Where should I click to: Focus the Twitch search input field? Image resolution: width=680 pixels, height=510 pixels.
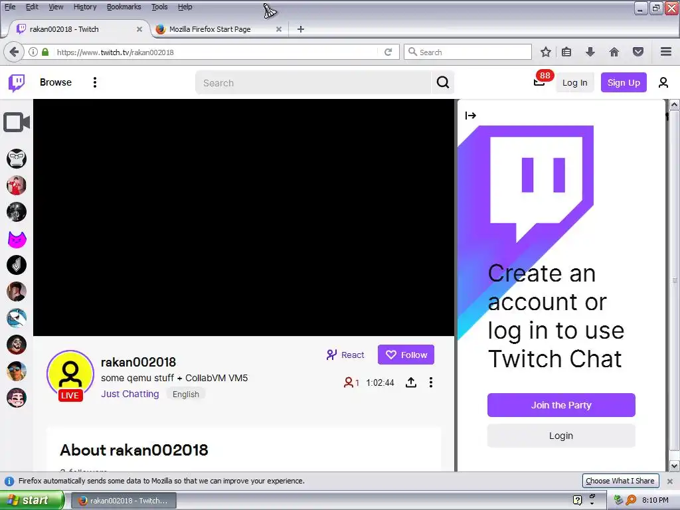click(313, 82)
